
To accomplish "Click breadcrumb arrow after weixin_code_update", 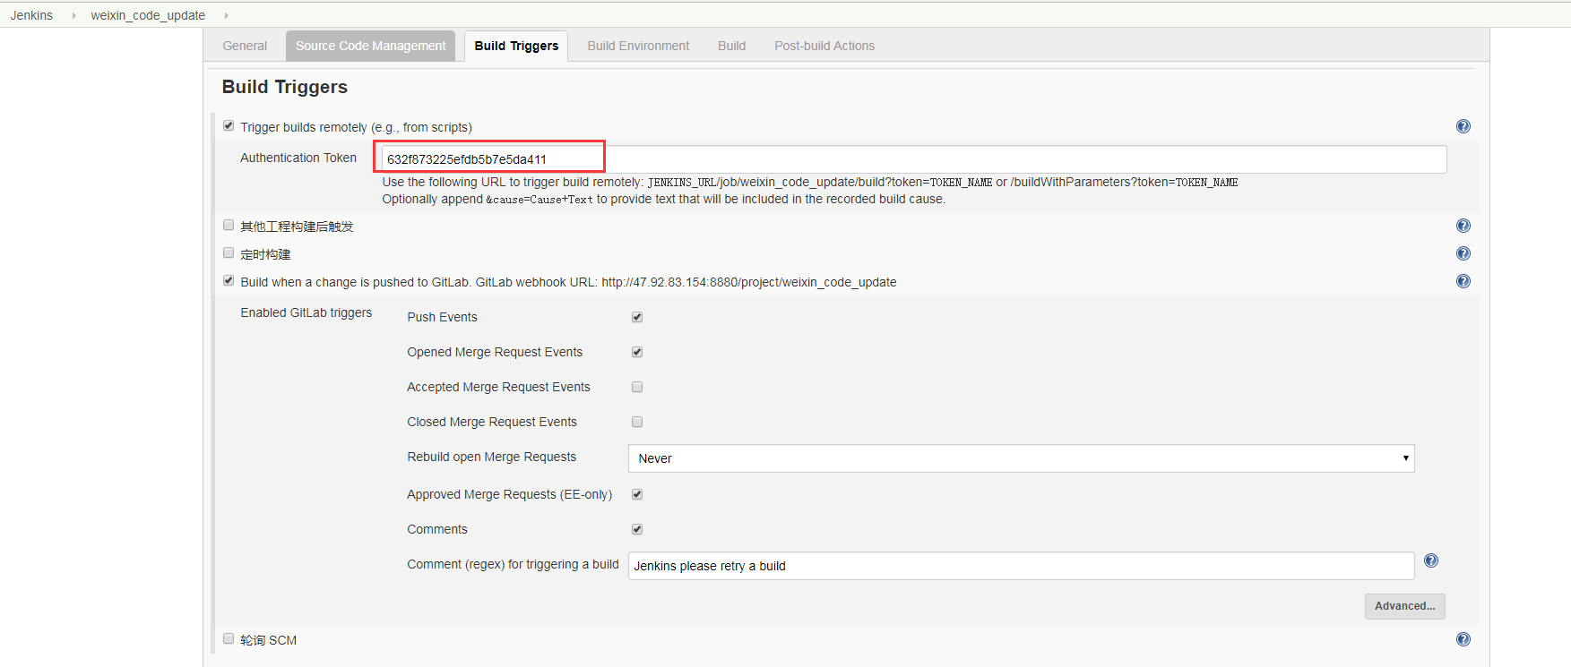I will pos(226,15).
